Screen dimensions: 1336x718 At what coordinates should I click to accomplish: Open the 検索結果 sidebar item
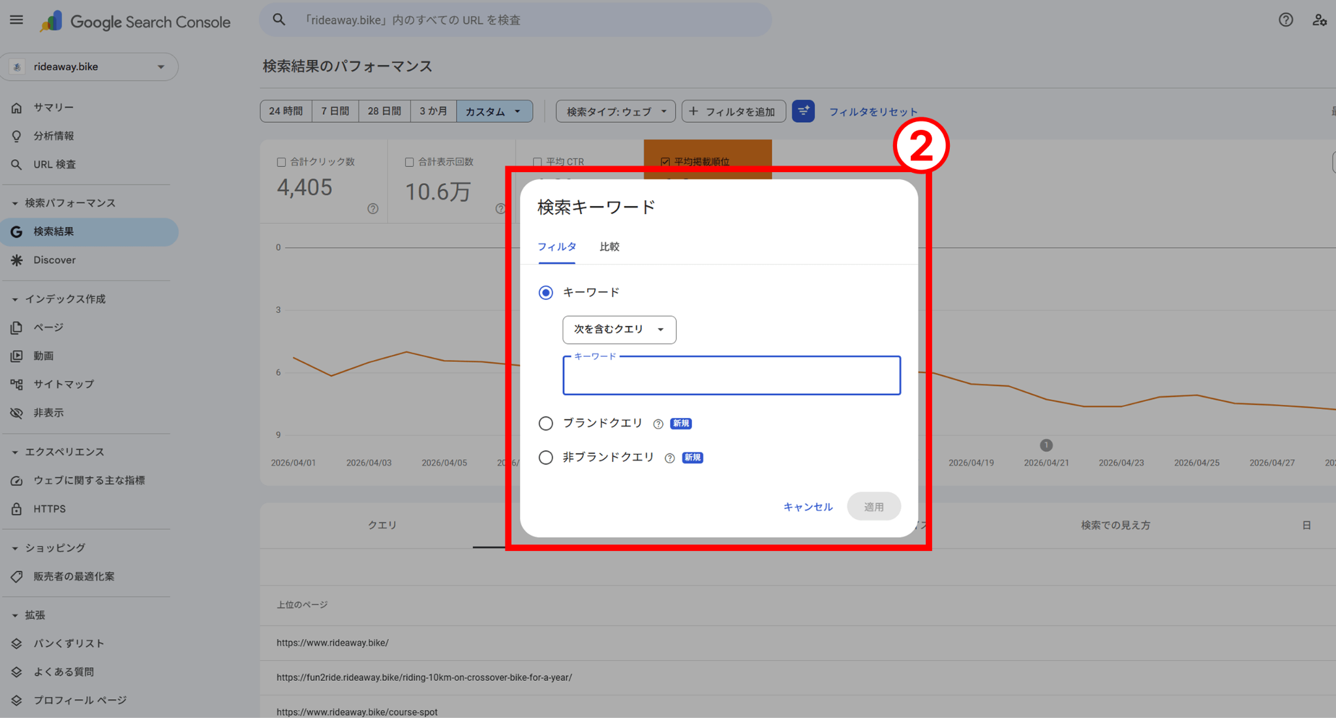pyautogui.click(x=89, y=232)
